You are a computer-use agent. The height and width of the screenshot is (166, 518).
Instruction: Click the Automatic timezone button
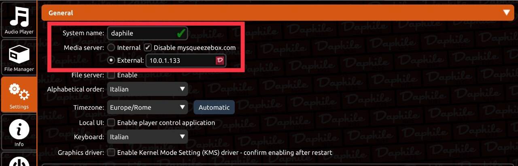pos(214,107)
